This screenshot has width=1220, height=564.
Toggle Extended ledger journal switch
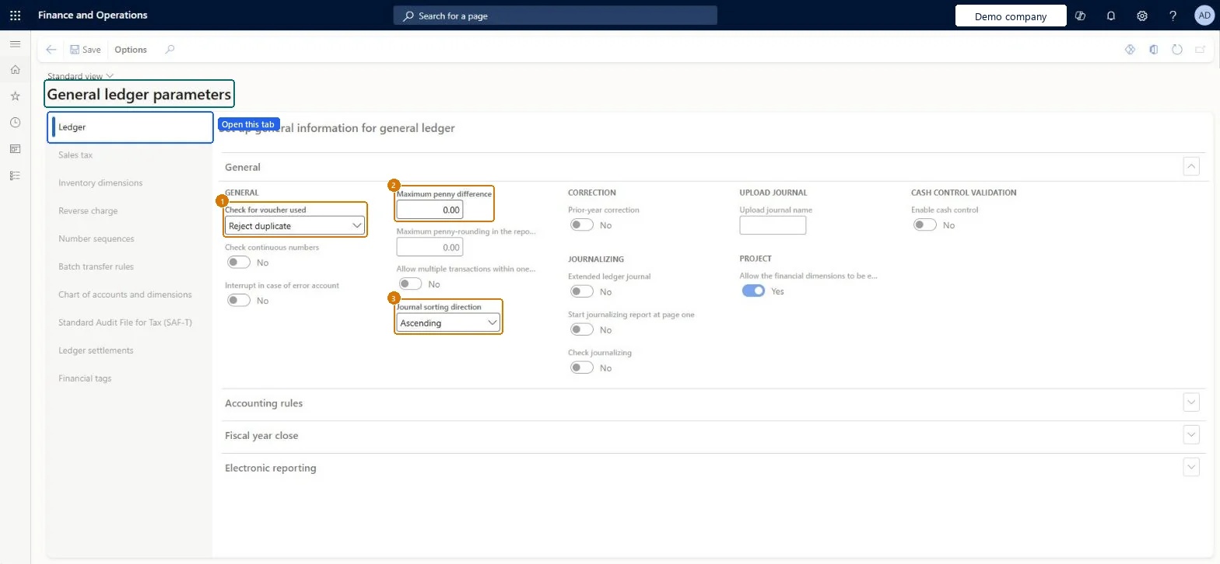pos(582,291)
